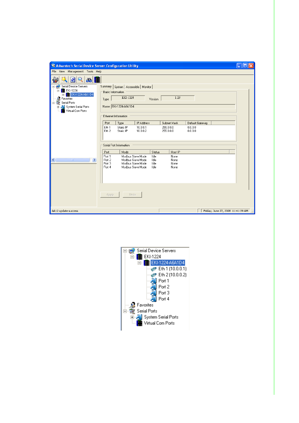Screen dimensions: 299x423
Task: Collapse Serial Ports node in utility window tree
Action: pos(53,103)
